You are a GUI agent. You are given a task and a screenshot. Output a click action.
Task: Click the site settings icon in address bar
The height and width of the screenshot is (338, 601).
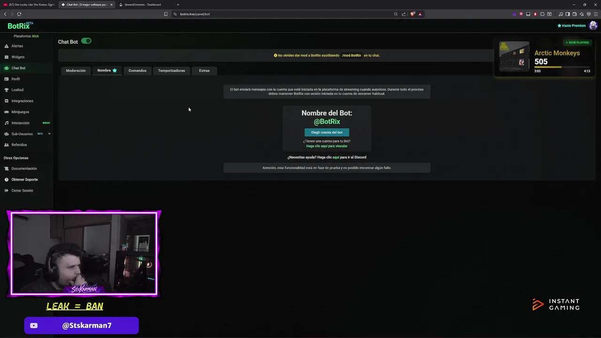175,14
